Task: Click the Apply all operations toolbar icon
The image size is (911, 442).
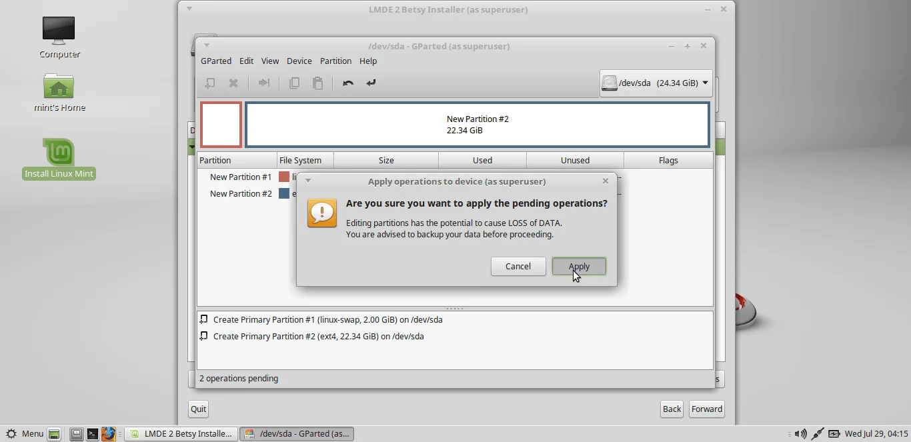Action: tap(371, 83)
